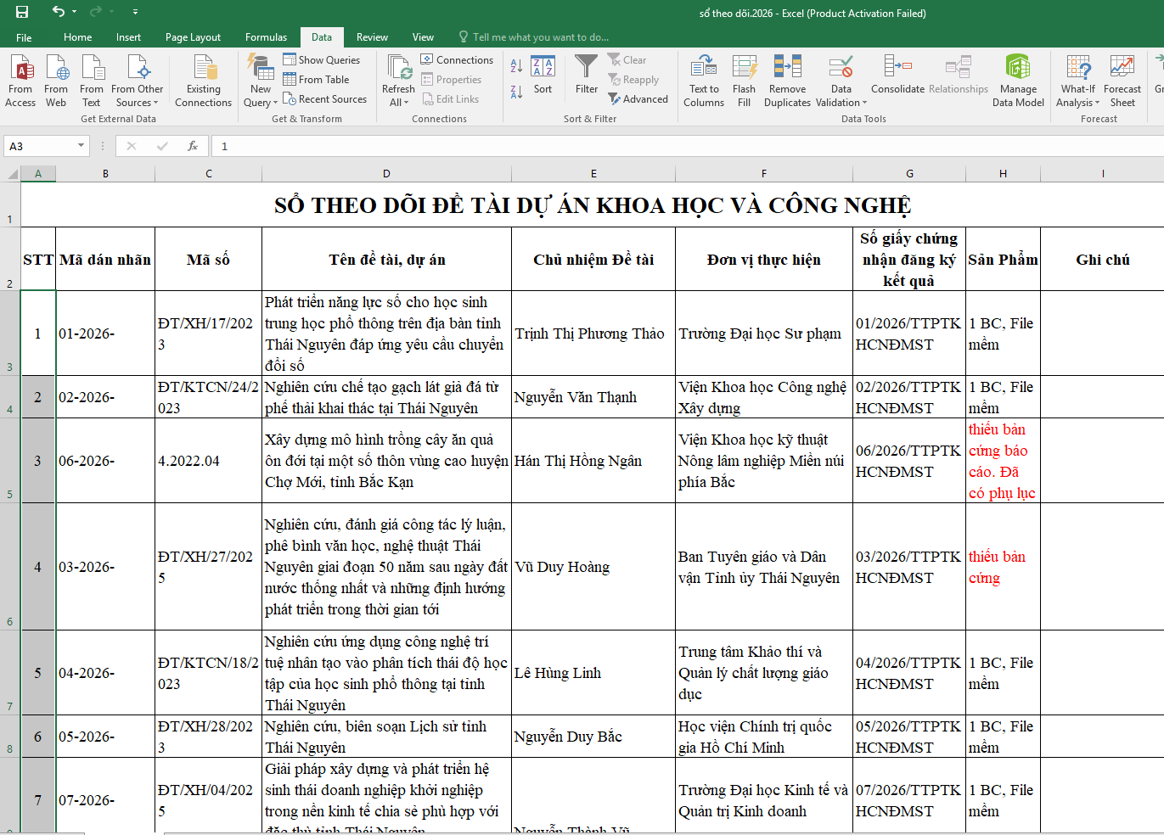Click the Save icon in the quick access toolbar
The height and width of the screenshot is (835, 1164).
coord(22,12)
